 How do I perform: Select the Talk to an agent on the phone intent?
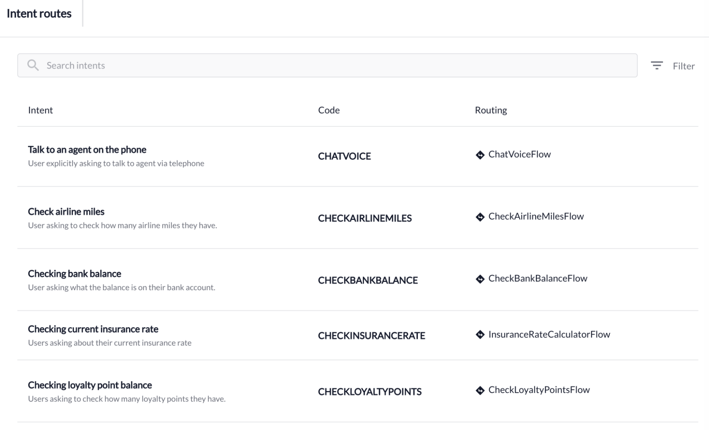pos(87,150)
